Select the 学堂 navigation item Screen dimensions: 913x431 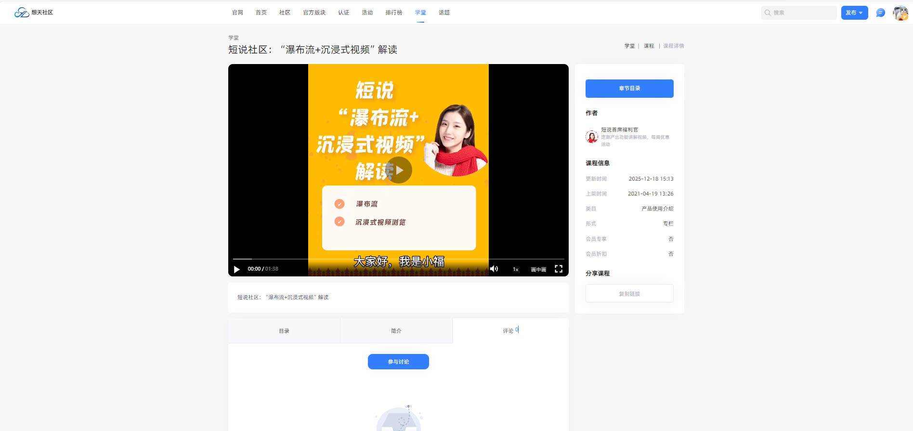coord(420,13)
